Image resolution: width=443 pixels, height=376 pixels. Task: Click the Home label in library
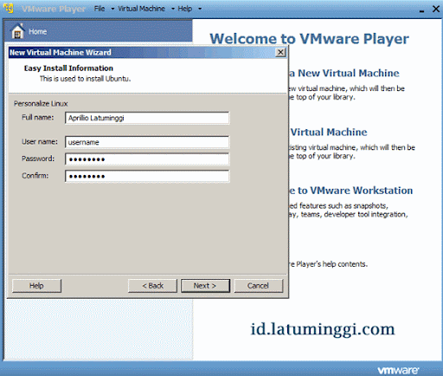tap(37, 31)
